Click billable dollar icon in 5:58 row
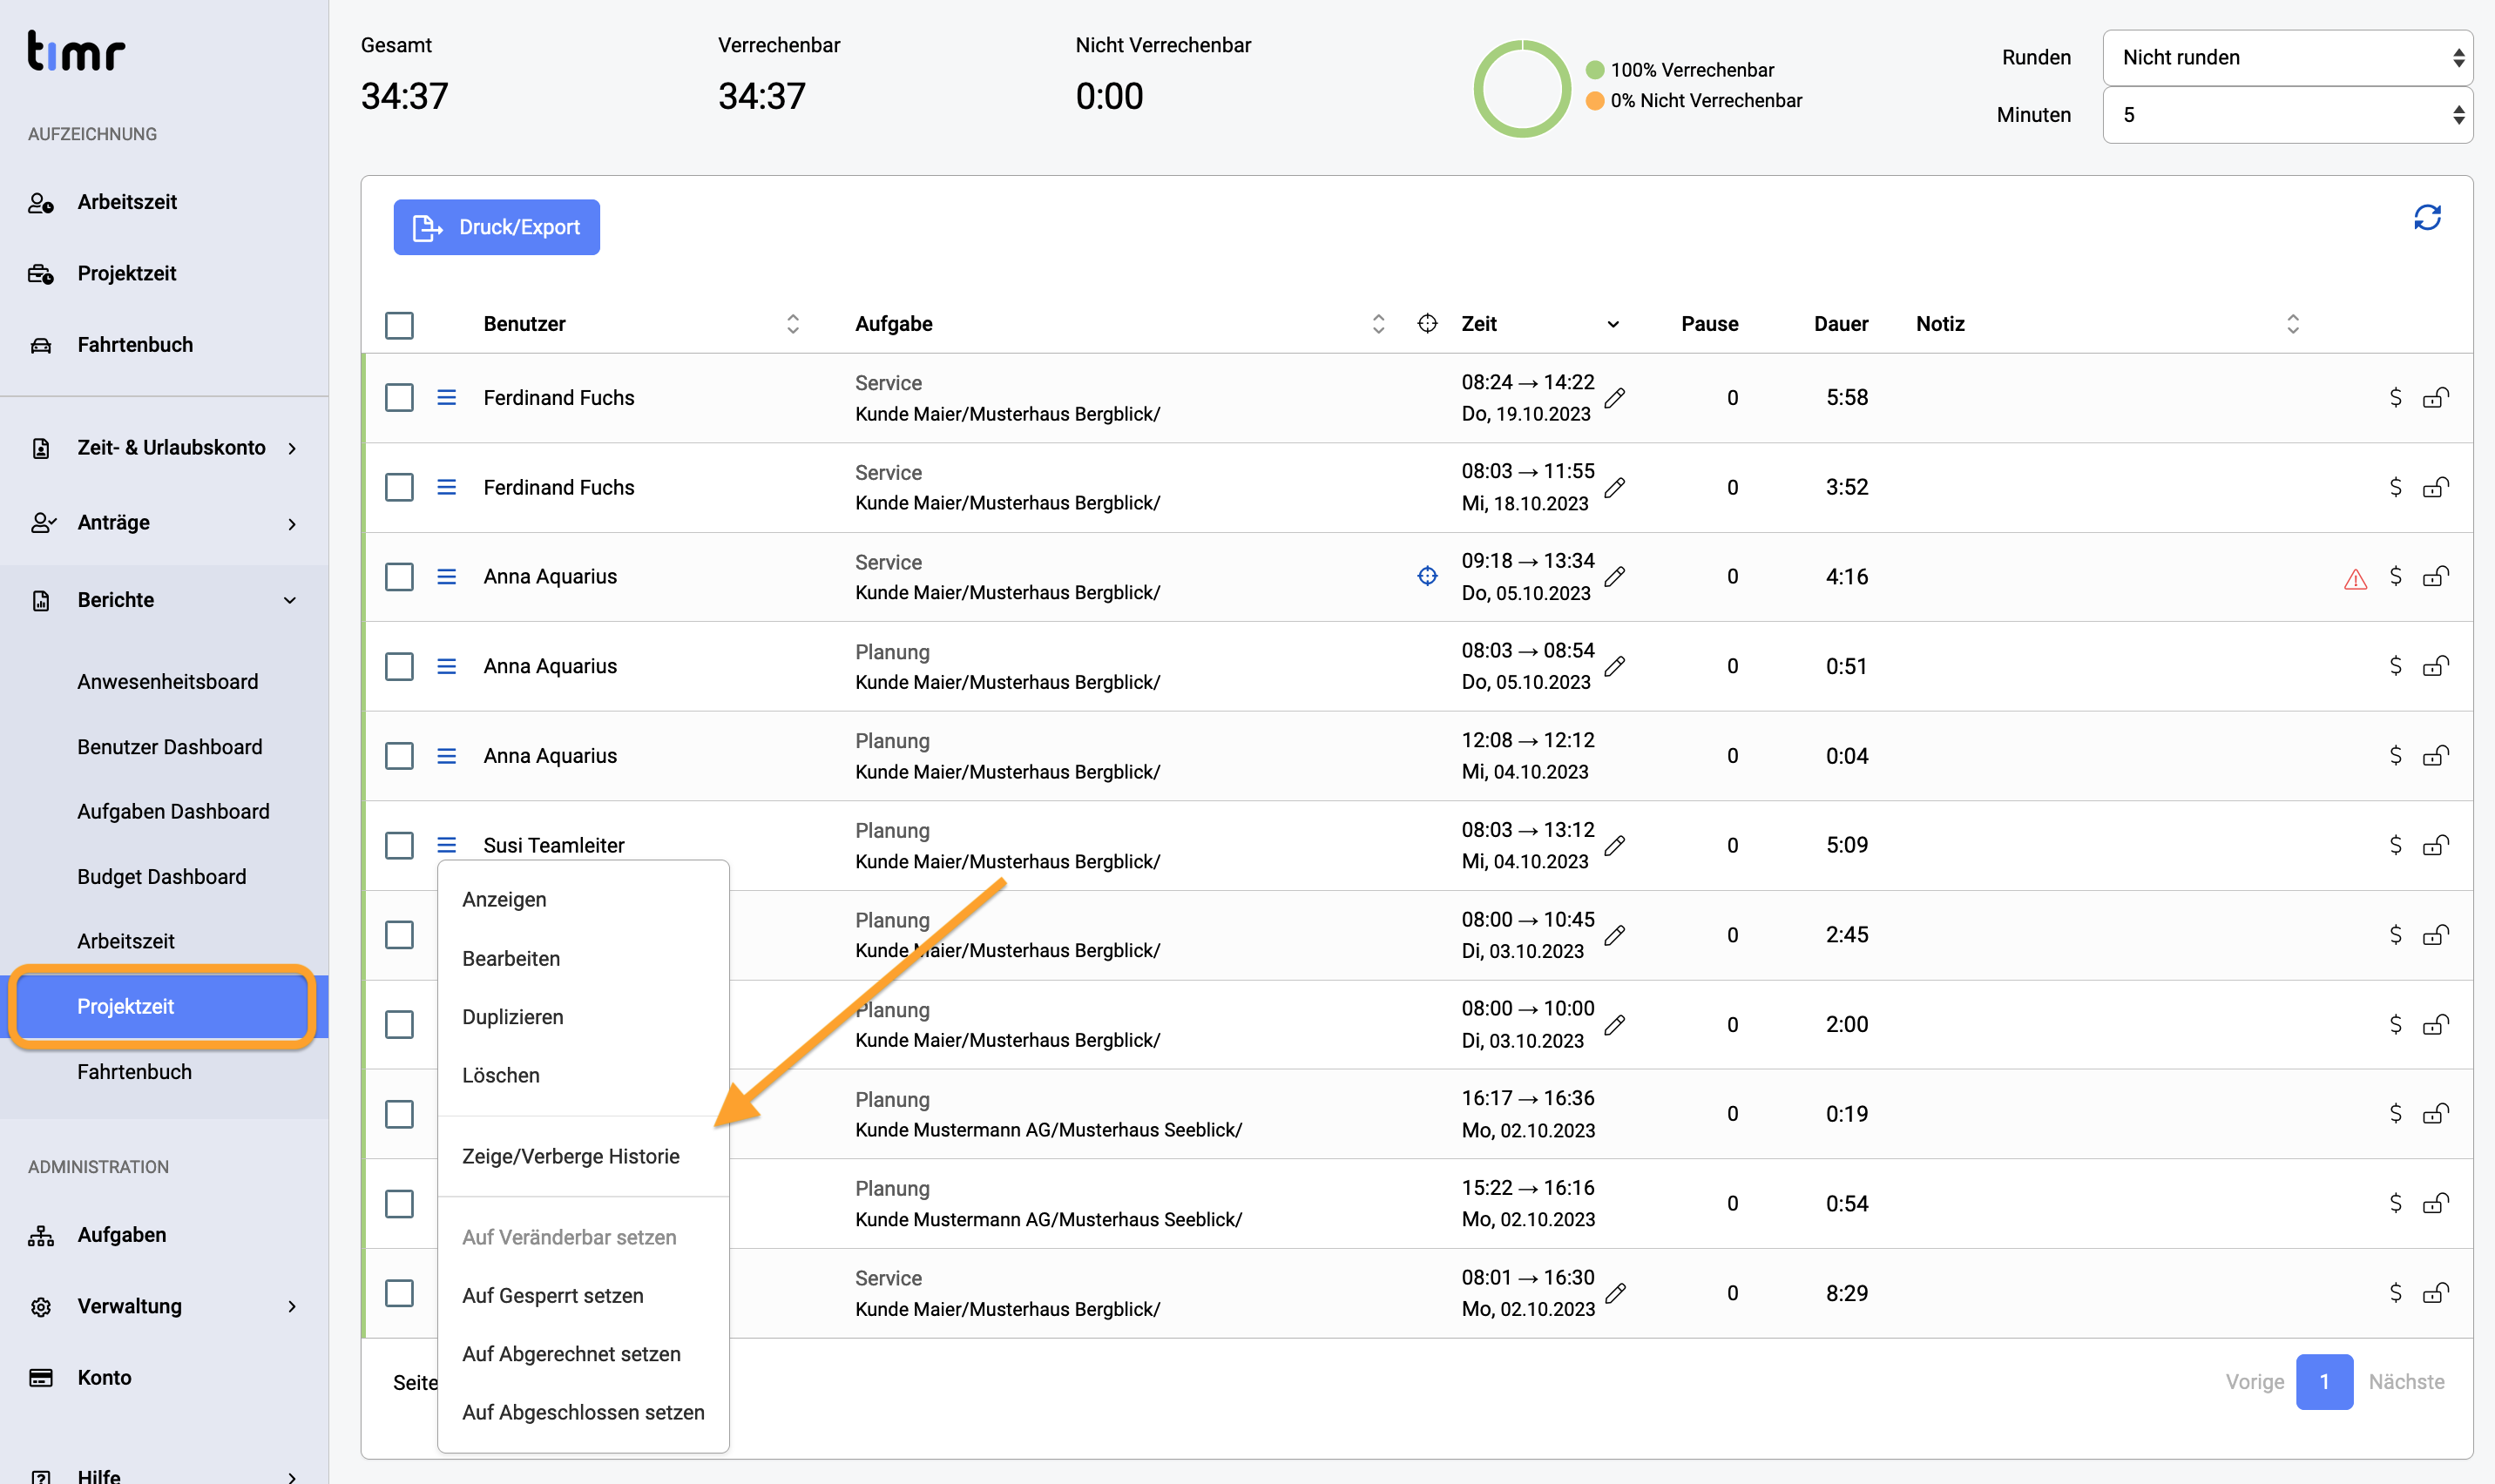 click(2395, 397)
